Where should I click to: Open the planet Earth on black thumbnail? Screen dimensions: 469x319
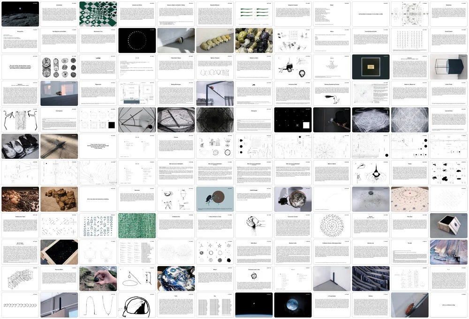293,305
